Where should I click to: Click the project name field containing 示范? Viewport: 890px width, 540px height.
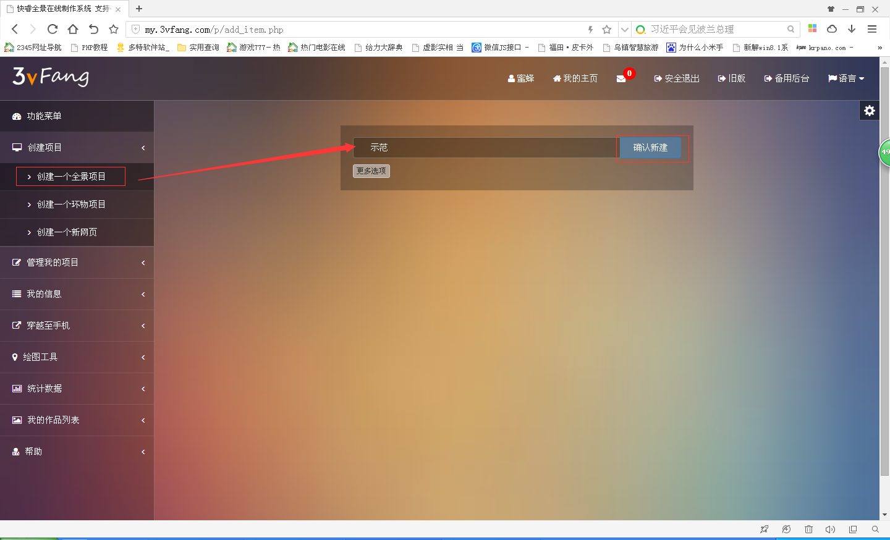pyautogui.click(x=485, y=148)
